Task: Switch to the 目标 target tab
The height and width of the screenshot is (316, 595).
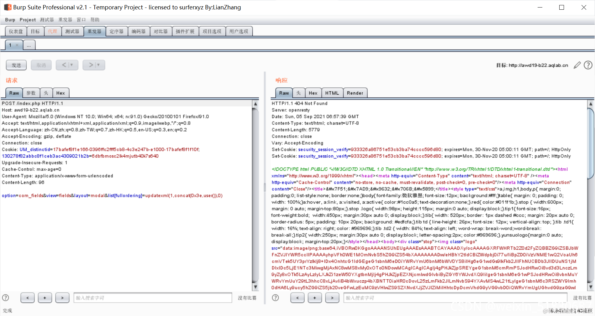Action: 35,31
